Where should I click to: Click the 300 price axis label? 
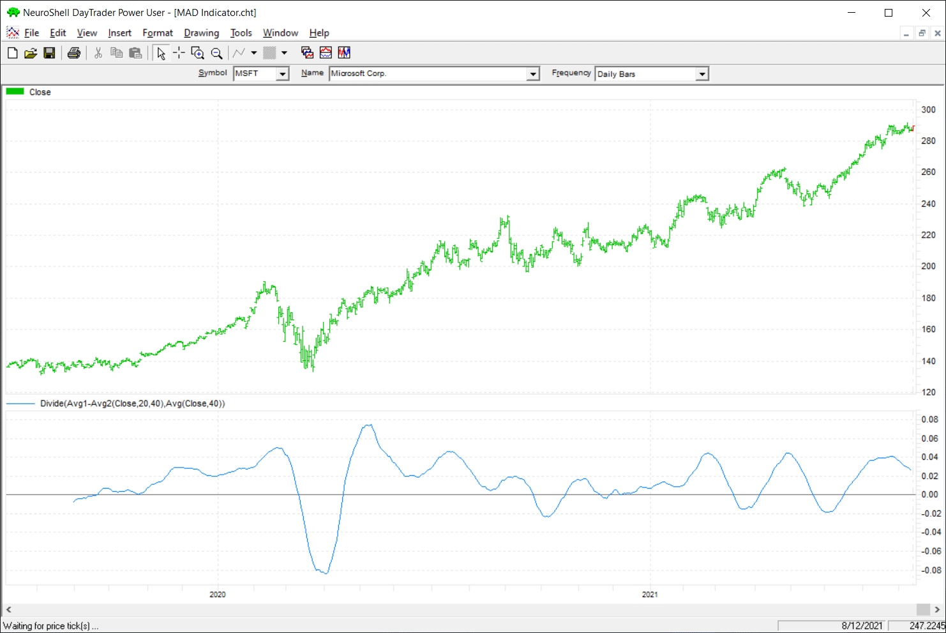click(x=929, y=110)
